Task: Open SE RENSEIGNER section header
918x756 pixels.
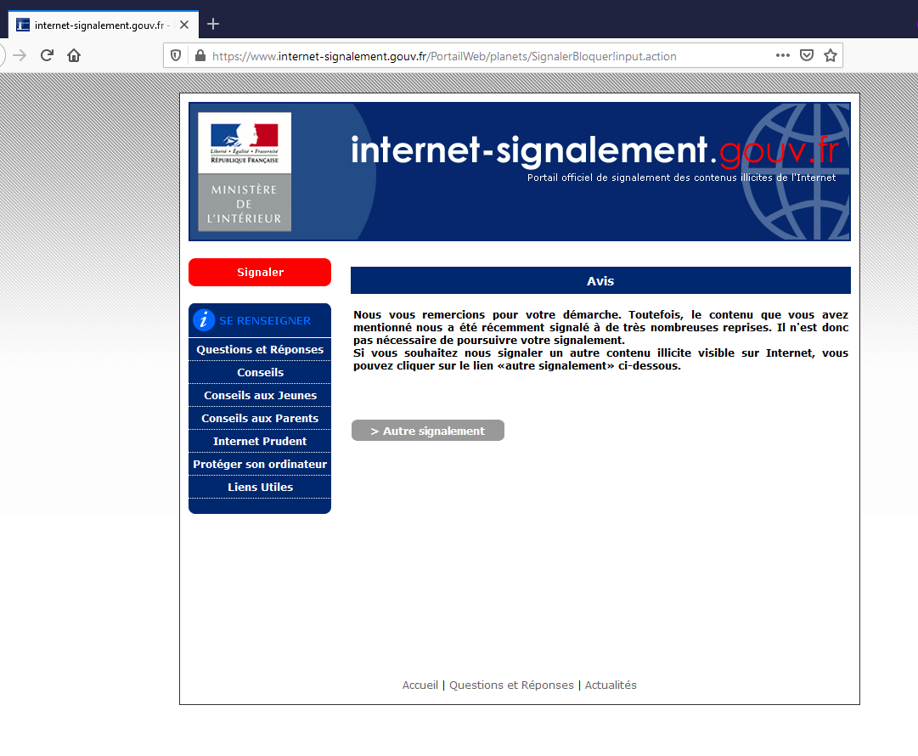Action: point(260,320)
